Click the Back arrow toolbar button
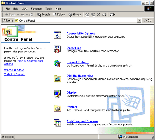This screenshot has height=140, width=155. (10, 15)
